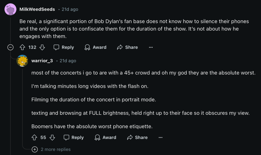Reply to warrior_3's comment
Image resolution: width=261 pixels, height=155 pixels.
(x=73, y=137)
